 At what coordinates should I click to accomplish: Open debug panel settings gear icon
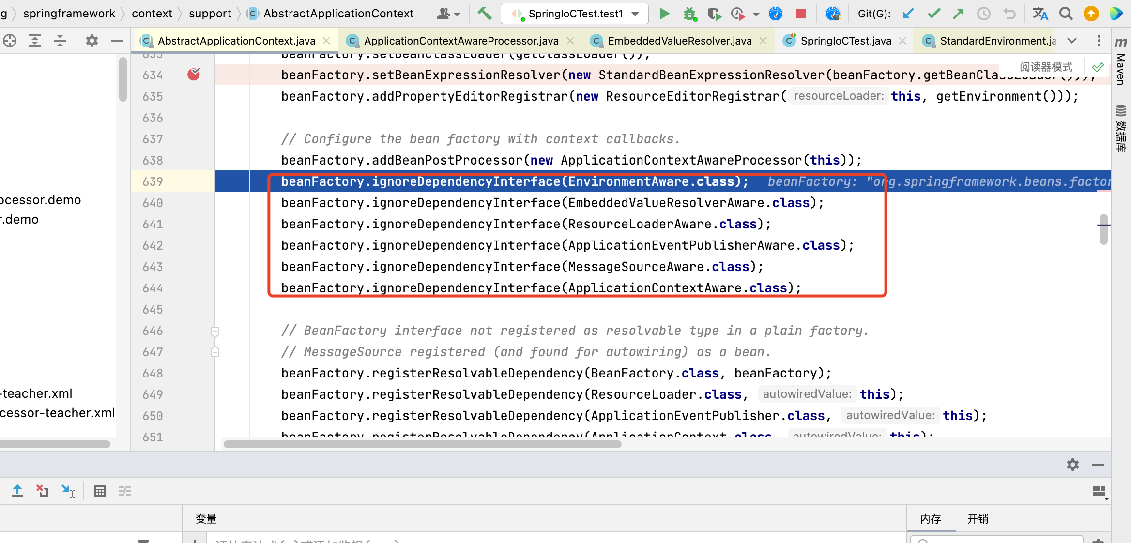pos(1073,465)
